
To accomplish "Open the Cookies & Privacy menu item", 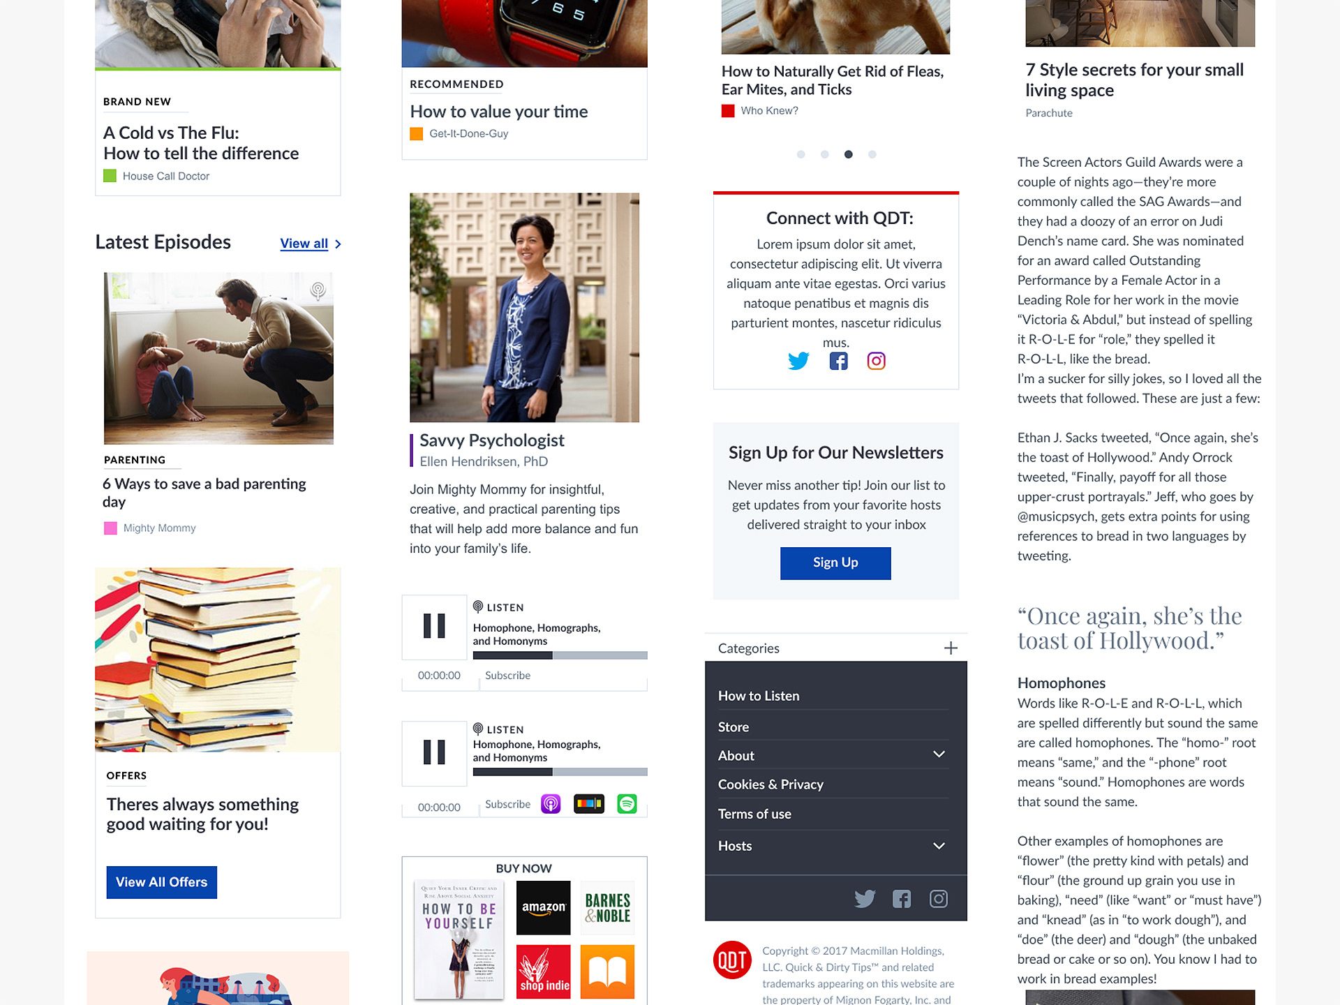I will (770, 784).
